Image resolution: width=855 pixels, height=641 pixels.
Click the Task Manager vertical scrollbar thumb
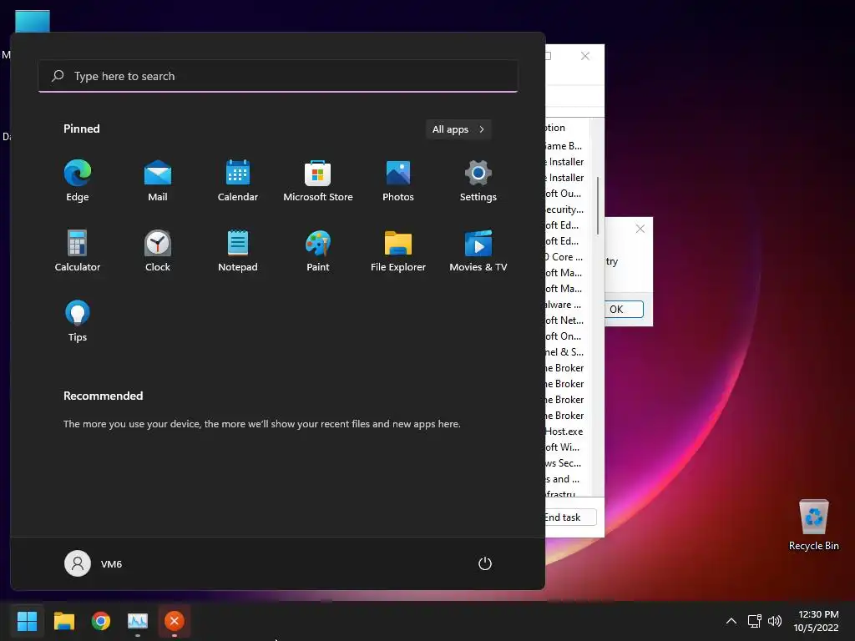(598, 205)
